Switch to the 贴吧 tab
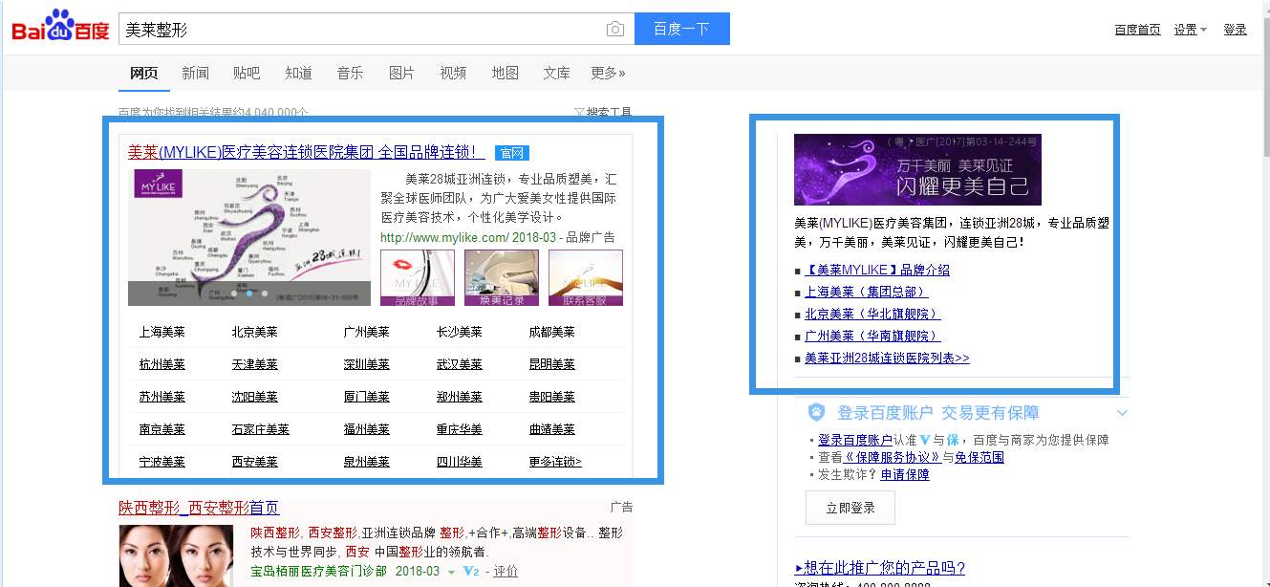The height and width of the screenshot is (587, 1270). click(247, 73)
